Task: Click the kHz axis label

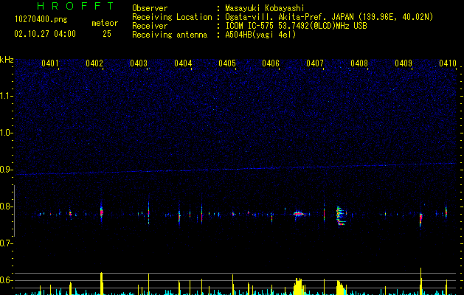Action: (7, 60)
